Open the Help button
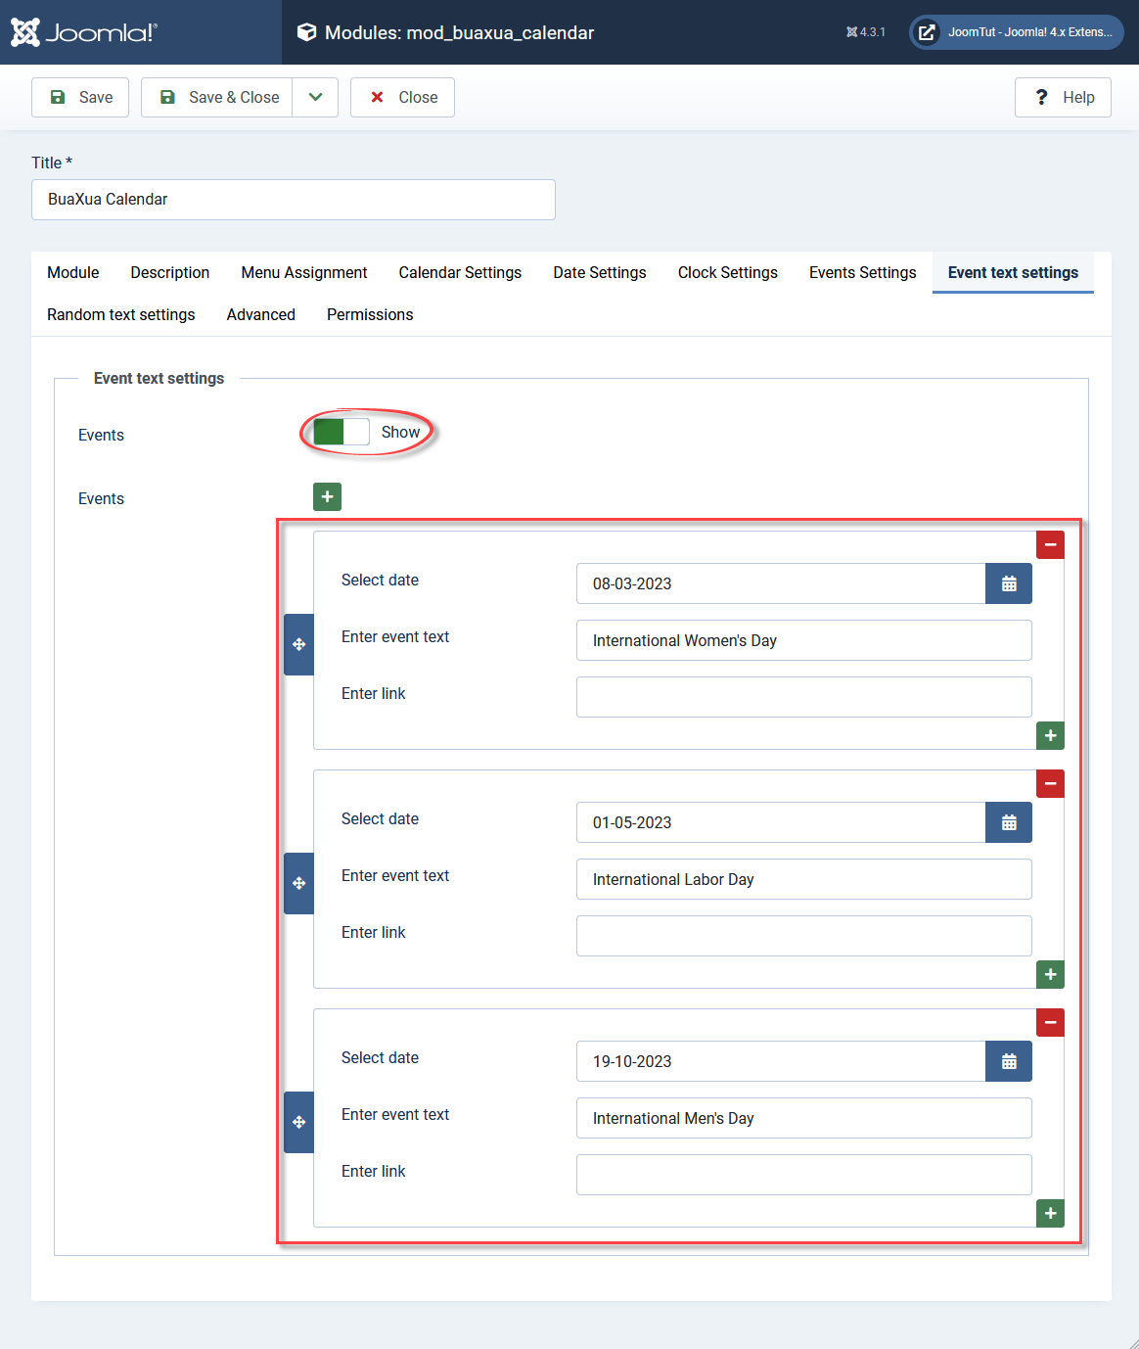The height and width of the screenshot is (1349, 1139). (1063, 97)
